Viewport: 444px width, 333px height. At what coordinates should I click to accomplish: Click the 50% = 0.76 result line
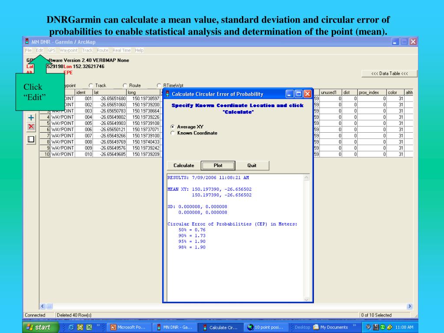192,230
